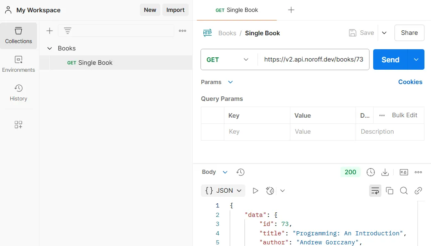Open a new request tab with plus
Image resolution: width=431 pixels, height=246 pixels.
[291, 10]
